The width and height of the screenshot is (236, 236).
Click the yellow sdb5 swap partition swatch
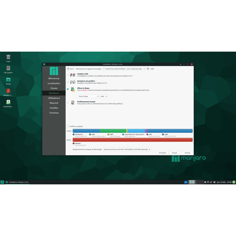108,134
